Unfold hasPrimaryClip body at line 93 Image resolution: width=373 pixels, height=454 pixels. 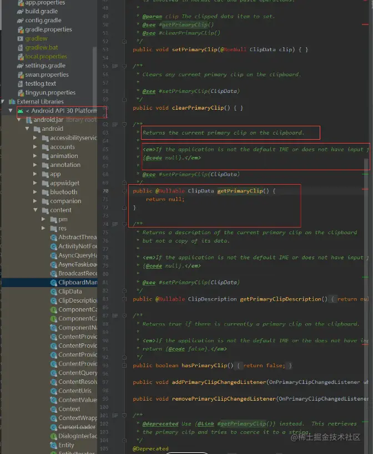[x=124, y=366]
